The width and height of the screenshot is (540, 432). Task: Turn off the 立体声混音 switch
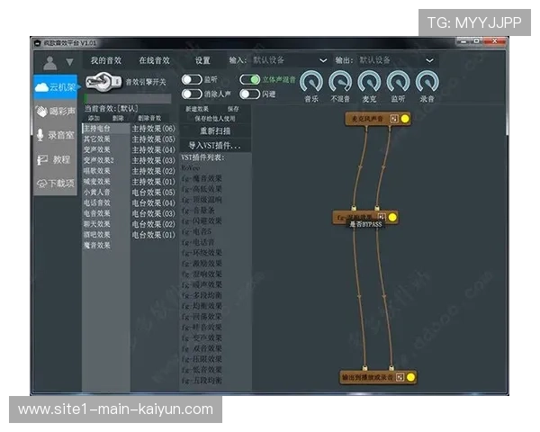(x=250, y=79)
